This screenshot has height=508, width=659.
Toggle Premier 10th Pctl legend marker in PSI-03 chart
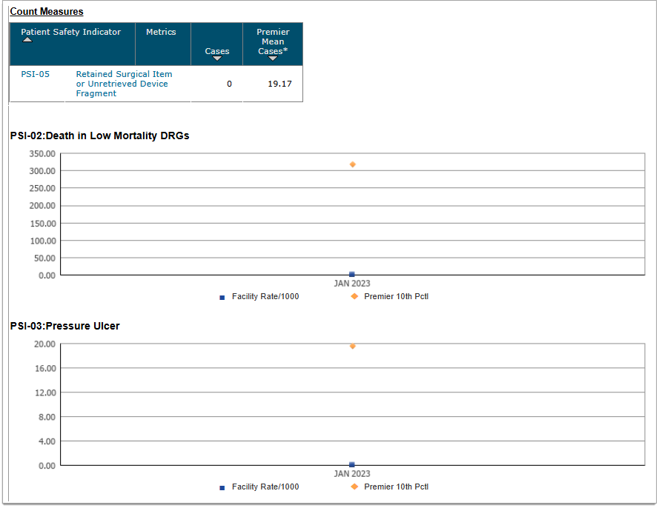point(354,487)
